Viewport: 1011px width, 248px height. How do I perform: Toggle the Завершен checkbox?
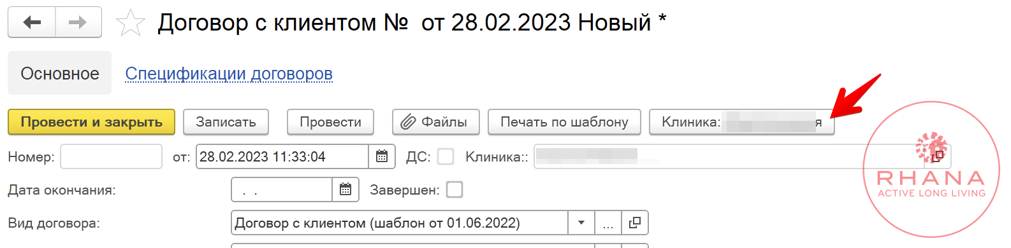click(455, 189)
